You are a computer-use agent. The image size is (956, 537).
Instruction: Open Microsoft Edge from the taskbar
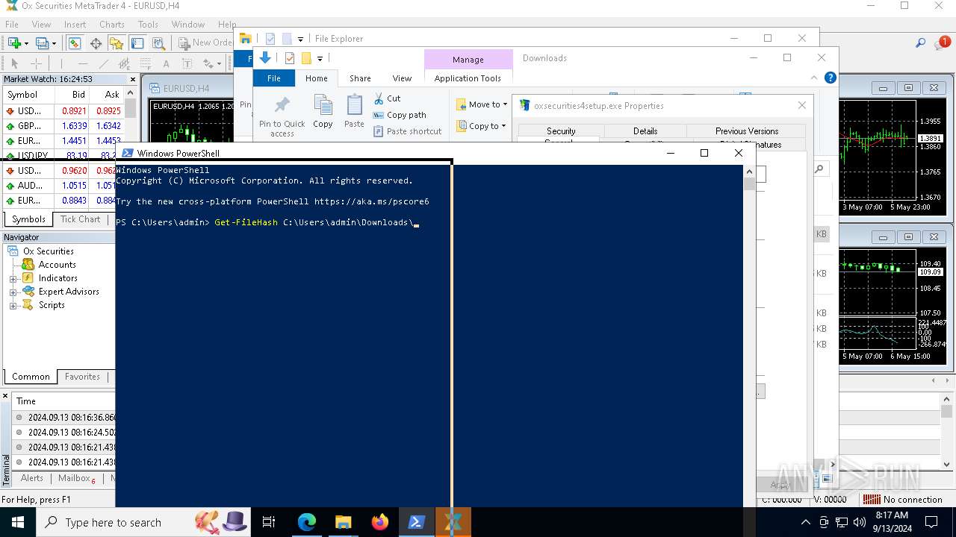307,522
